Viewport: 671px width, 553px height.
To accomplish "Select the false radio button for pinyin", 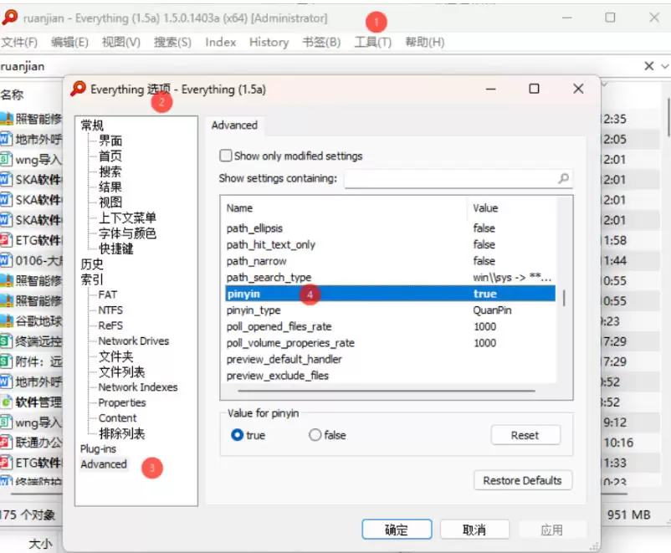I will (x=315, y=435).
